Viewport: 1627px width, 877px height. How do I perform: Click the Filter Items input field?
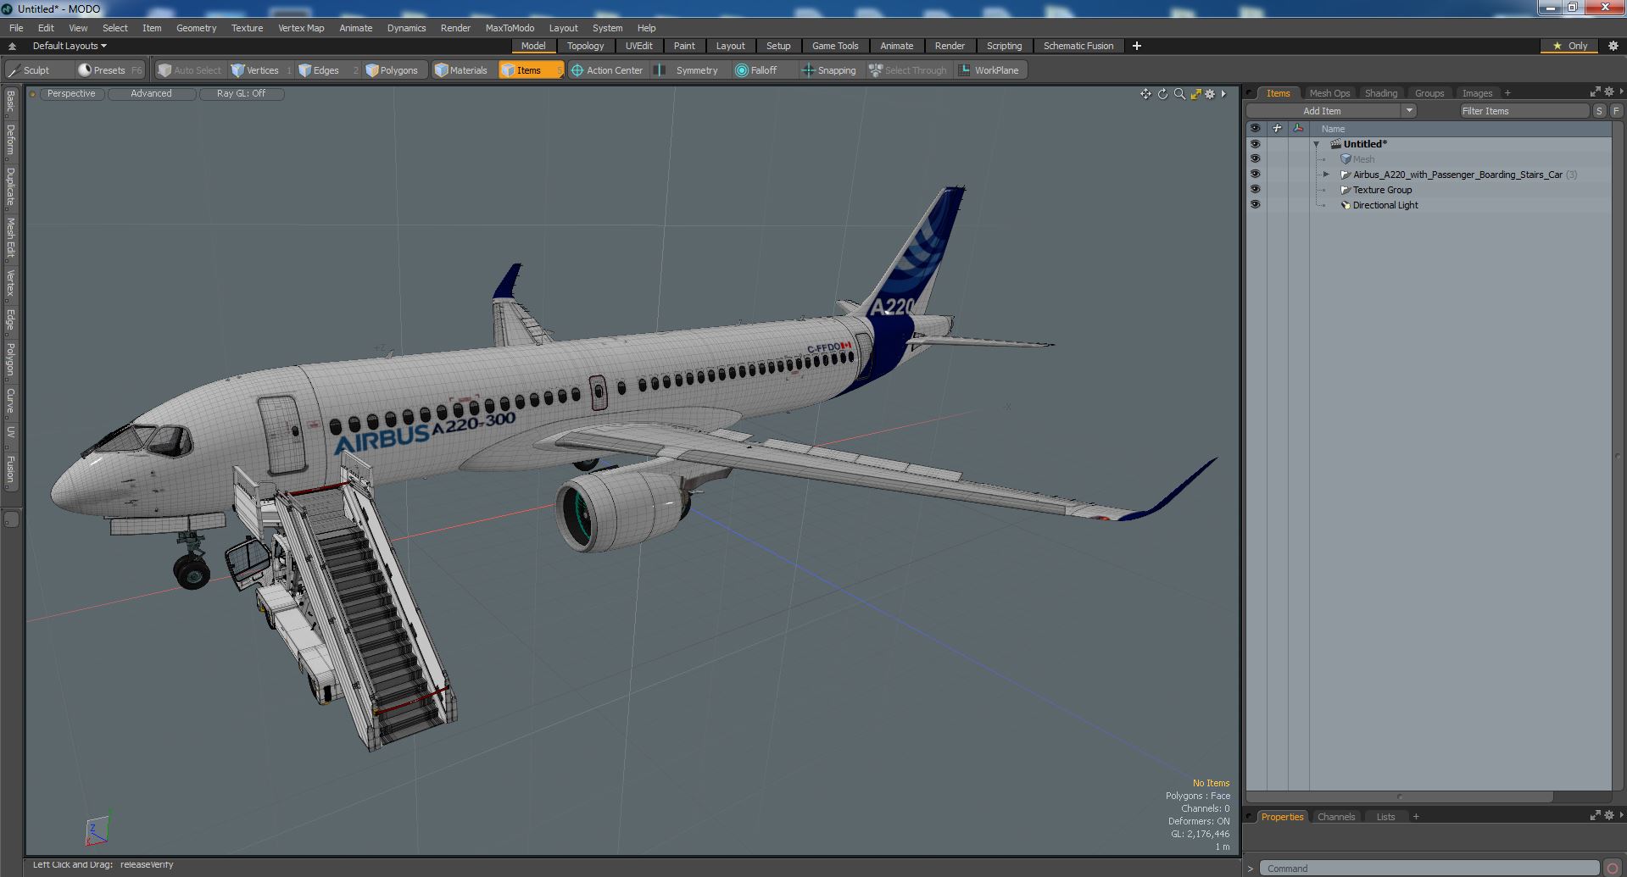pos(1524,111)
